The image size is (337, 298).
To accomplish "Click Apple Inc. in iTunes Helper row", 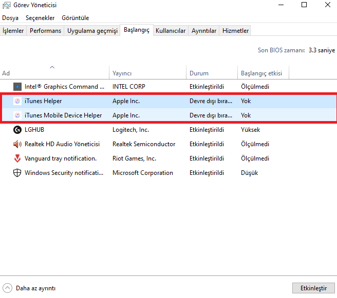I will pyautogui.click(x=126, y=101).
